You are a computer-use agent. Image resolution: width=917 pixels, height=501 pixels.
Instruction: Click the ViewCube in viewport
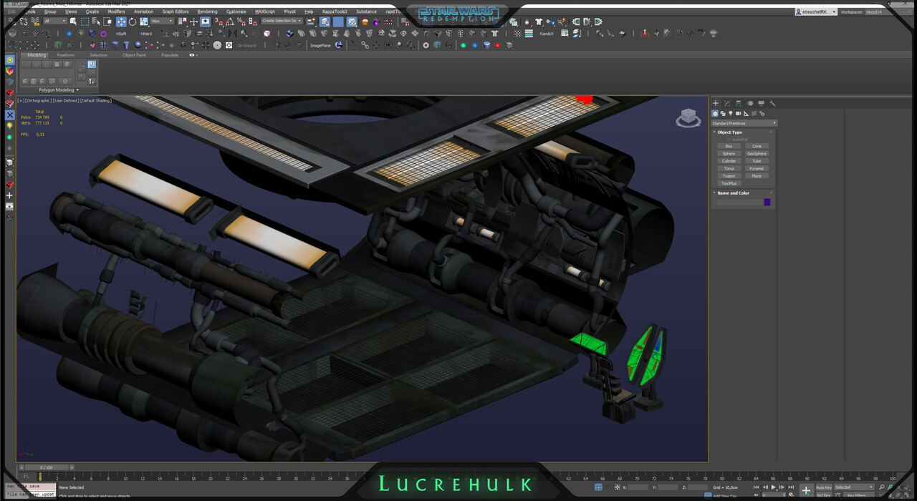pos(688,117)
